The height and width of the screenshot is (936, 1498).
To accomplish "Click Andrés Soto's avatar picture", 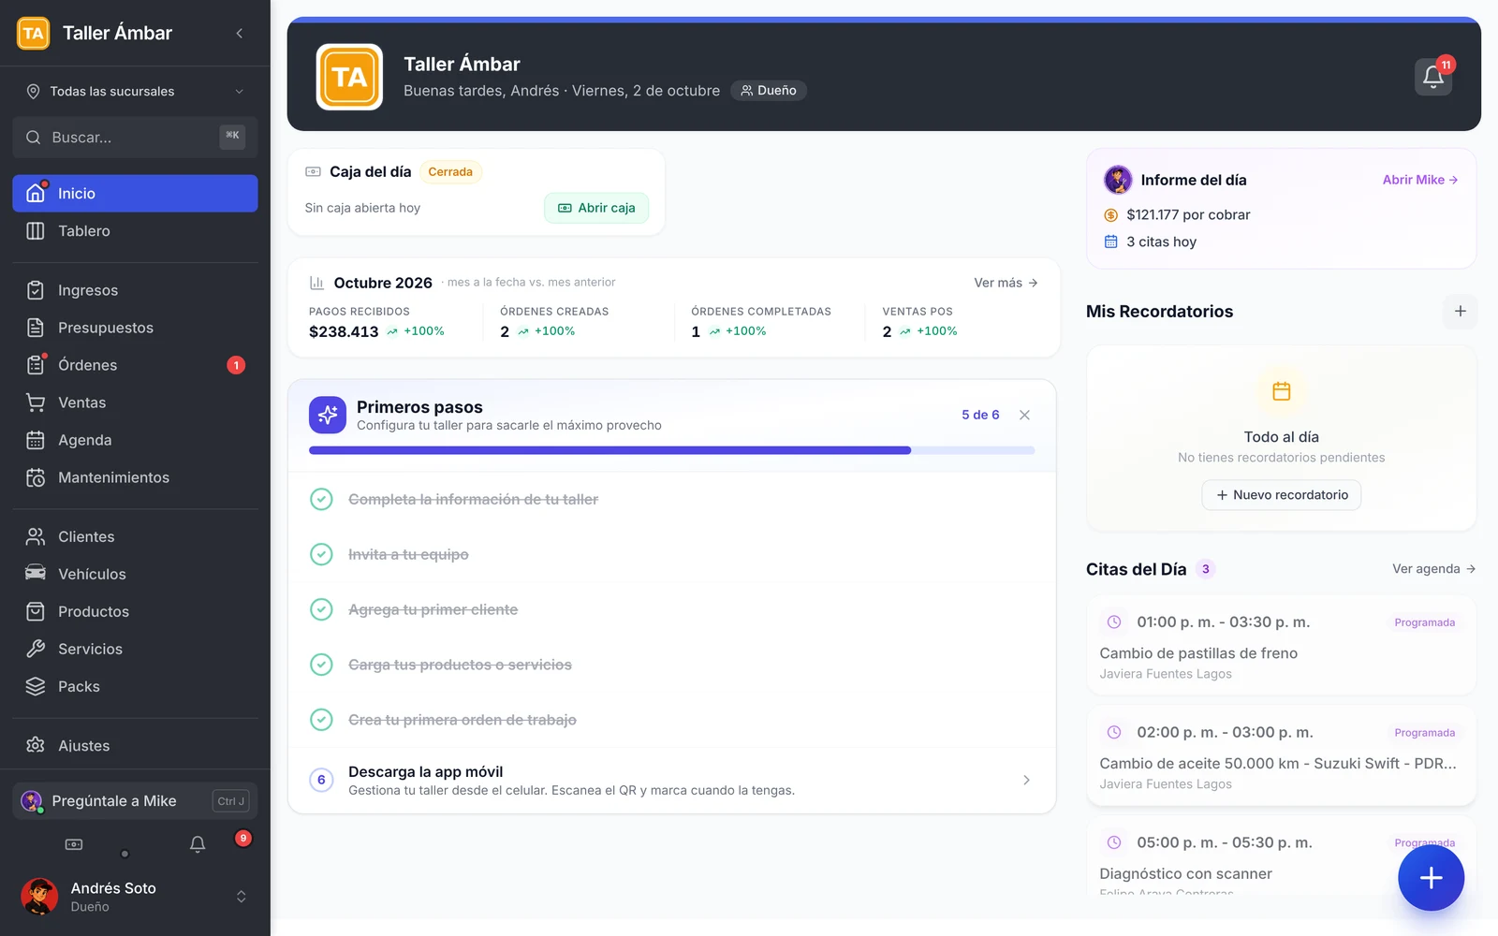I will 39,897.
